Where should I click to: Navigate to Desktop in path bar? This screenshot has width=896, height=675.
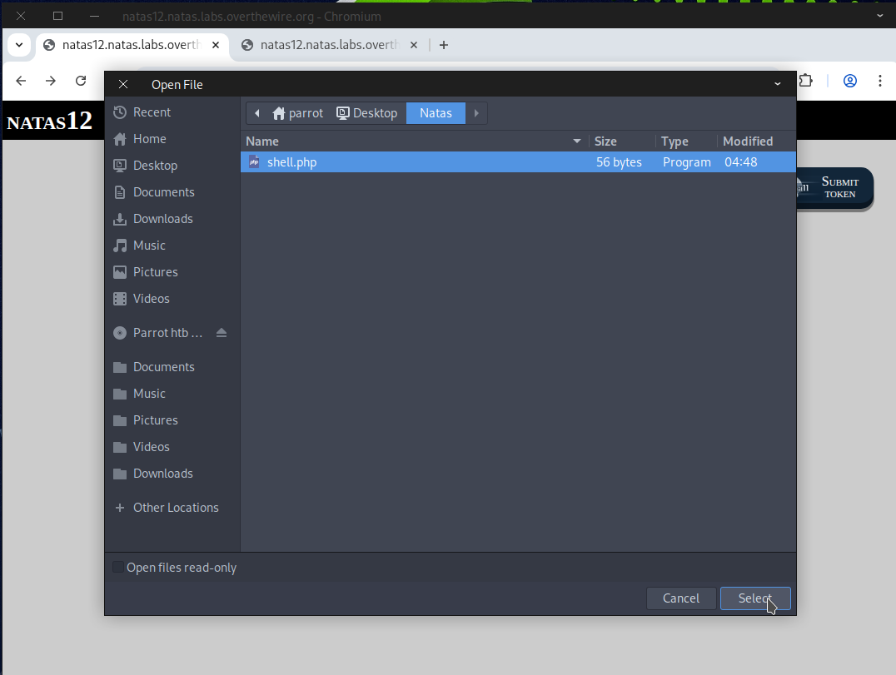[x=367, y=113]
